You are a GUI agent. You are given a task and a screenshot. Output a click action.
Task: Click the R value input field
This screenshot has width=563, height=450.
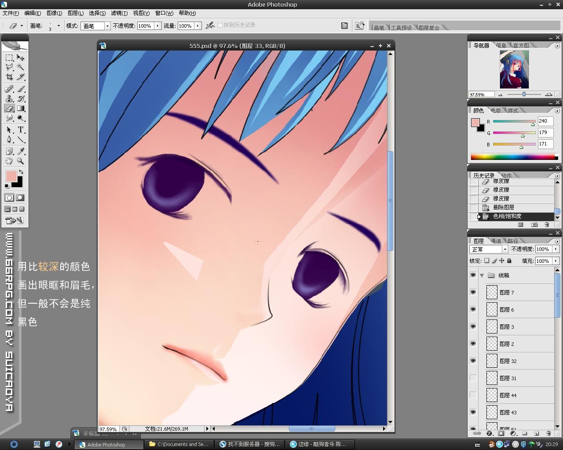[x=545, y=121]
